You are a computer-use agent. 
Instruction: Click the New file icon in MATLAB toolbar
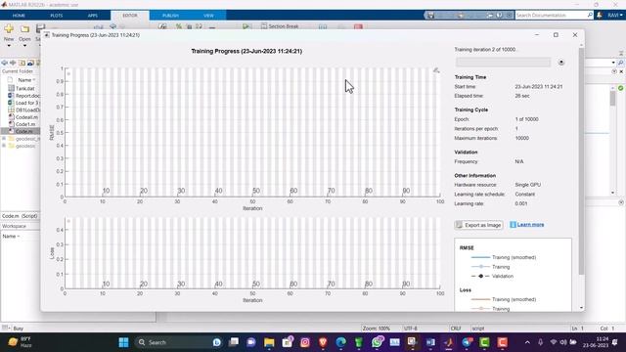click(9, 28)
